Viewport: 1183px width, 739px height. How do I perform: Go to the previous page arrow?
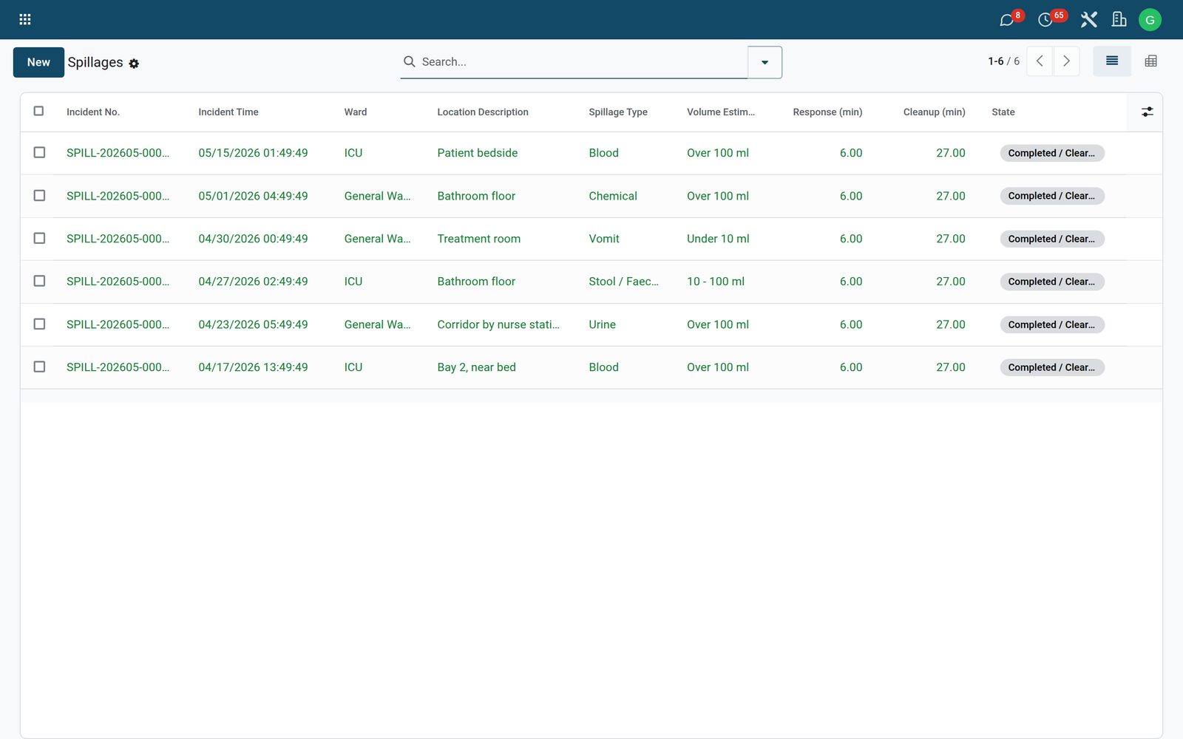click(x=1040, y=61)
